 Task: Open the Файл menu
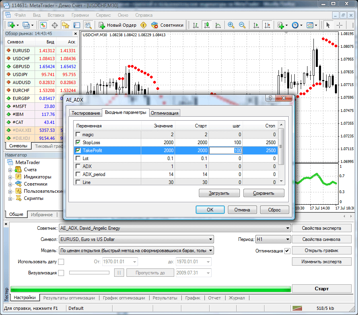pyautogui.click(x=20, y=15)
